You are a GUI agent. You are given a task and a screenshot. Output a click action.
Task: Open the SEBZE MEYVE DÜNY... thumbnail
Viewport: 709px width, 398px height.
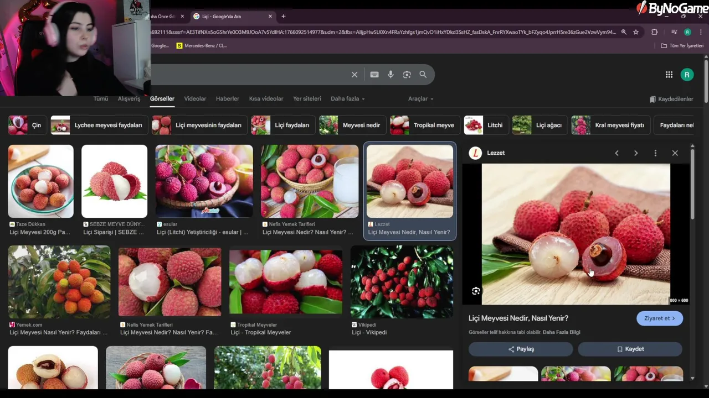pyautogui.click(x=115, y=181)
